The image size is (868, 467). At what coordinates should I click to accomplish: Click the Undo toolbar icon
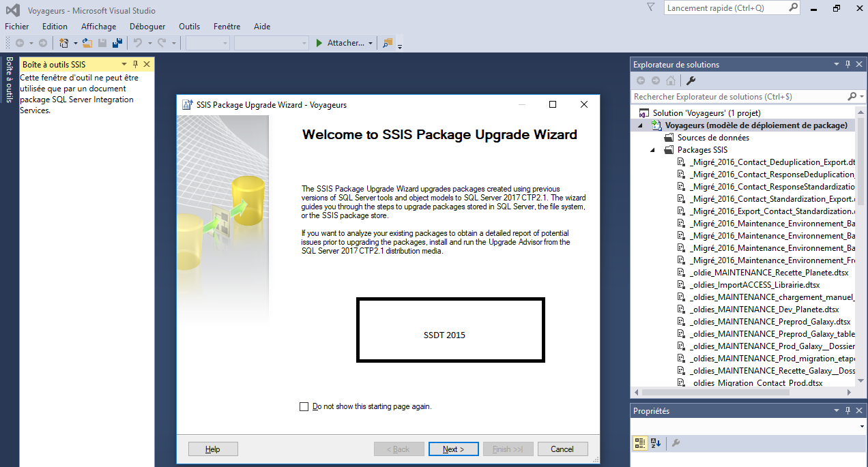(x=138, y=43)
